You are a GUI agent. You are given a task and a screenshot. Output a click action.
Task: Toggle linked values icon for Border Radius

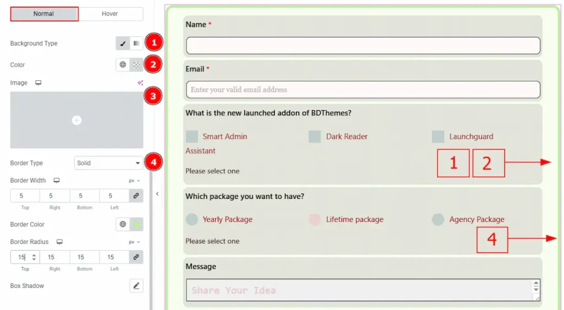coord(135,257)
